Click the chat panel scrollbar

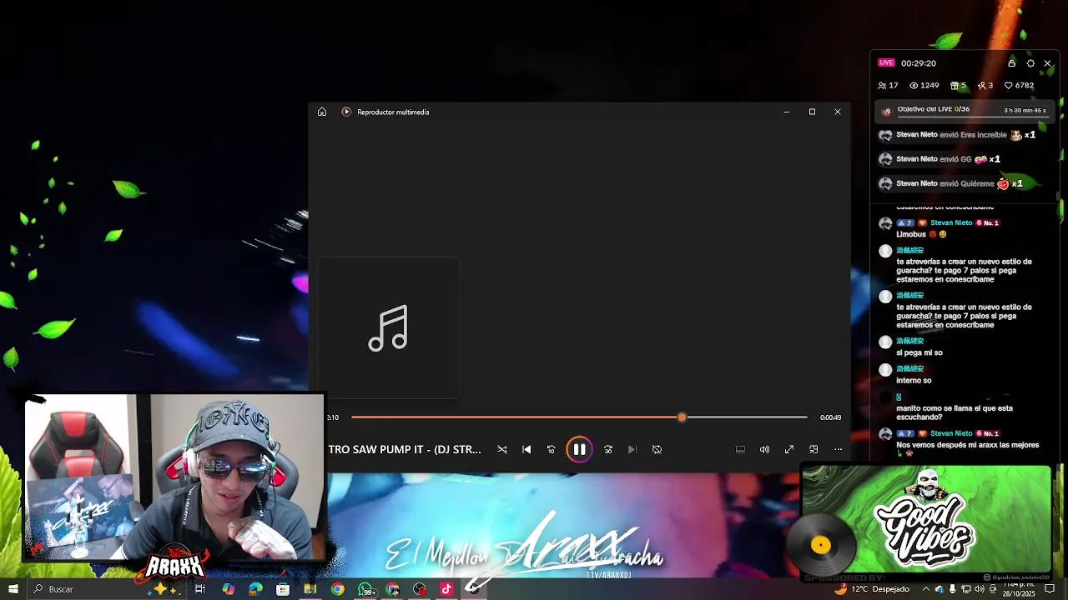(x=1058, y=197)
